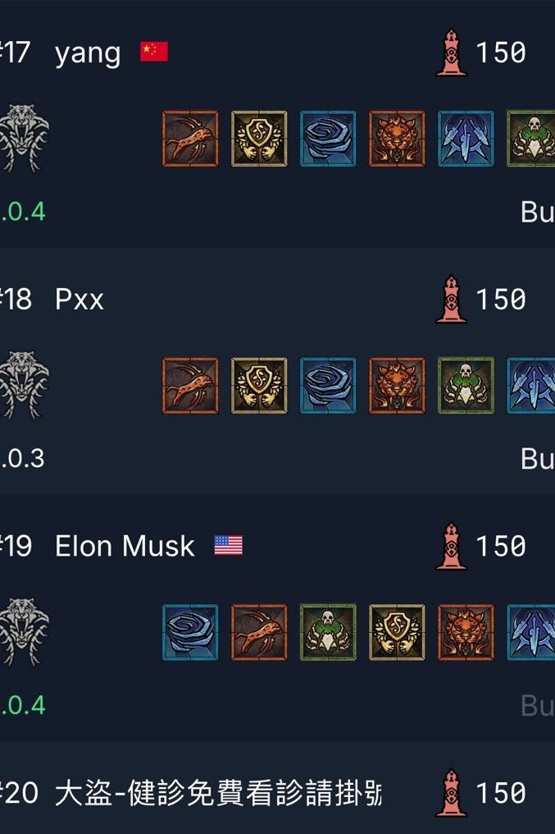Screen dimensions: 555x834
Task: Open the Pxx leaderboard entry name
Action: click(80, 300)
